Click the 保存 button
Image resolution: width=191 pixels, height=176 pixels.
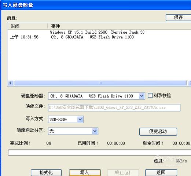tap(179, 18)
